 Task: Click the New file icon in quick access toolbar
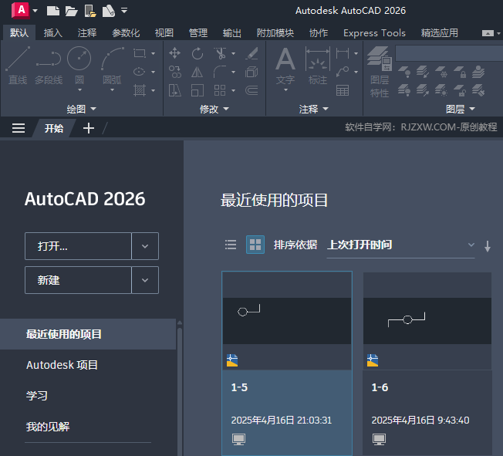(53, 11)
